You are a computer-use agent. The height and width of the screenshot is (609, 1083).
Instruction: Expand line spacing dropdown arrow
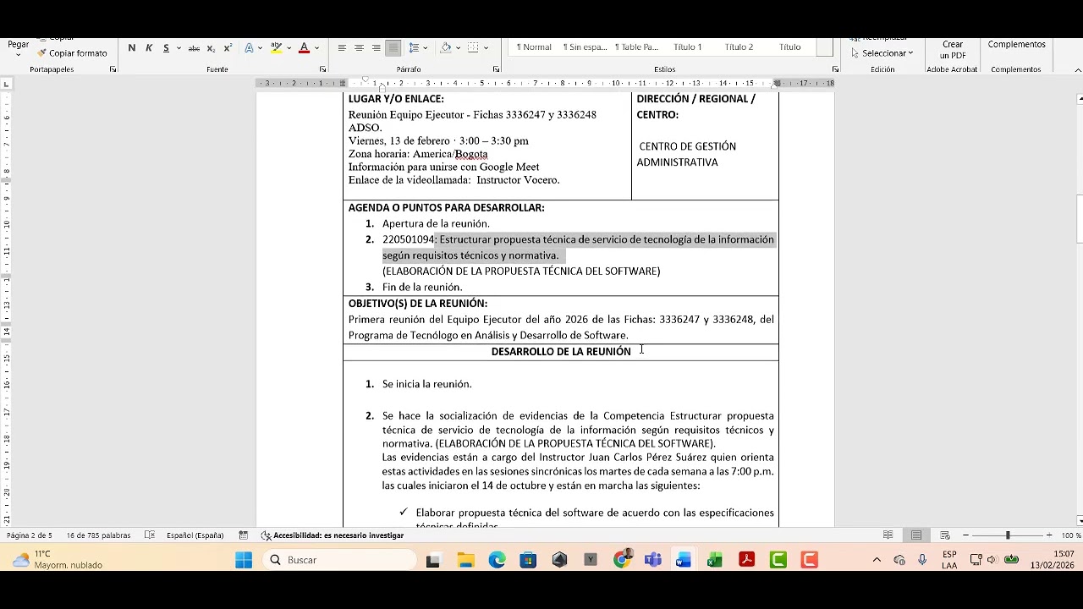coord(425,48)
